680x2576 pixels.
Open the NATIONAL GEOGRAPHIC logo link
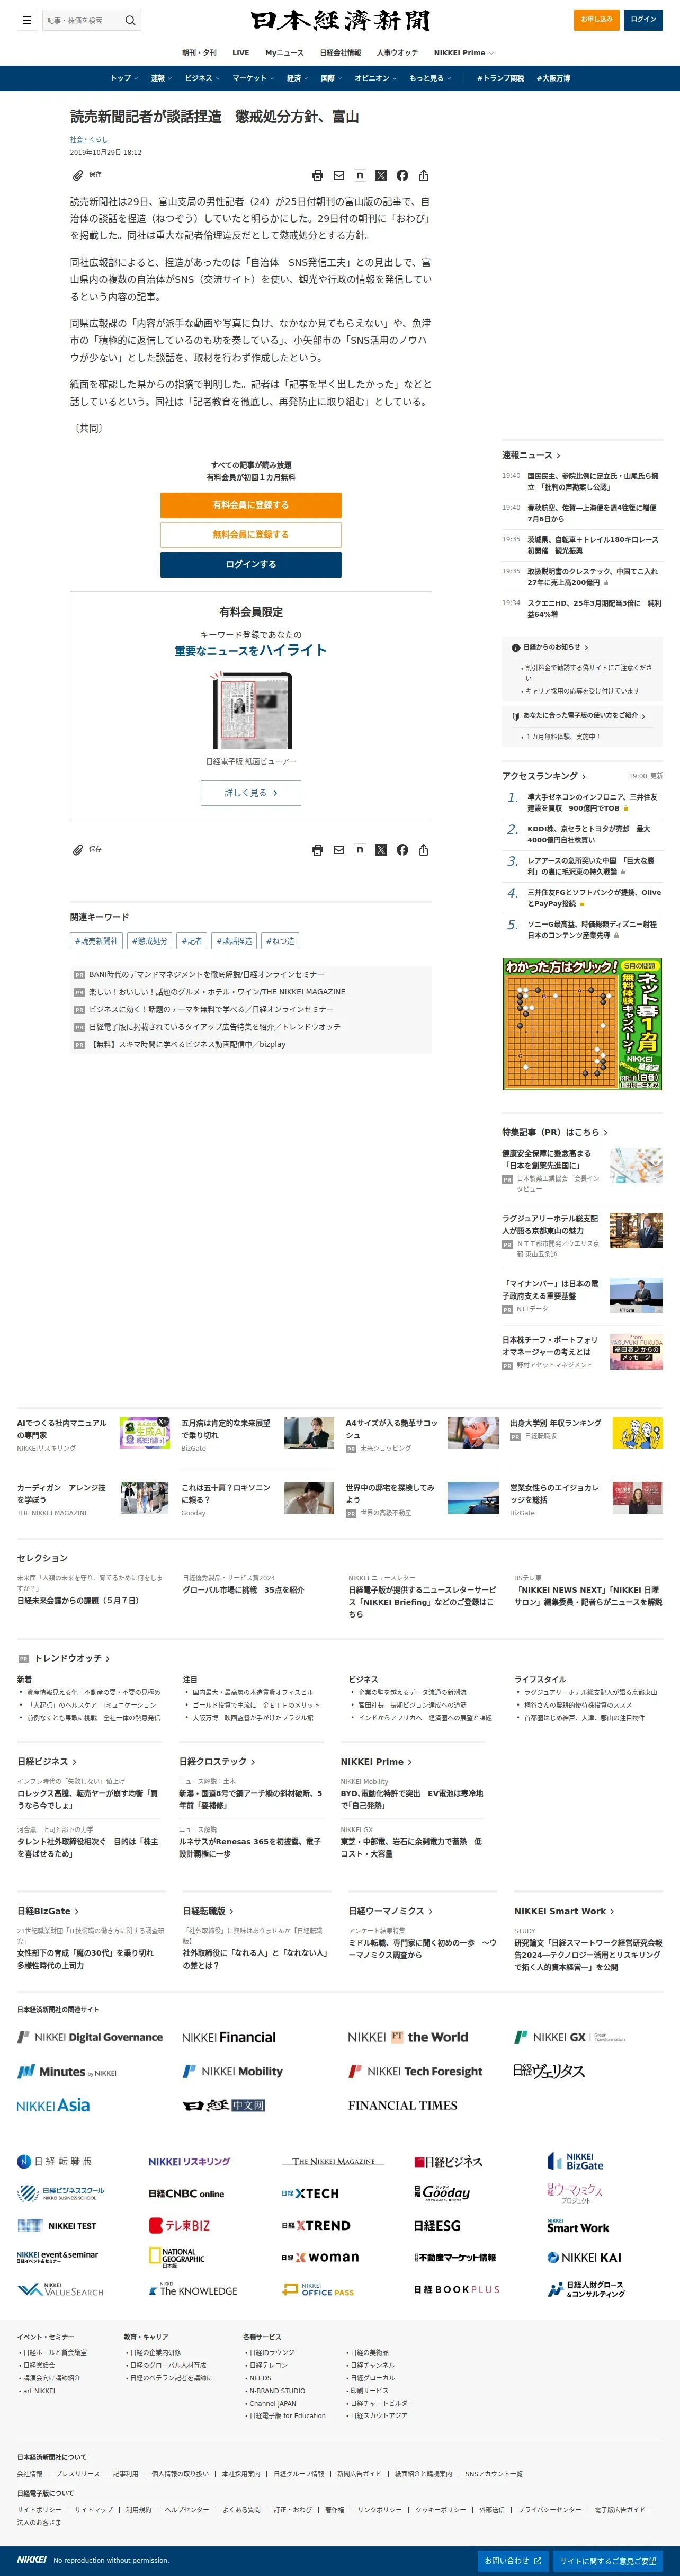177,2257
